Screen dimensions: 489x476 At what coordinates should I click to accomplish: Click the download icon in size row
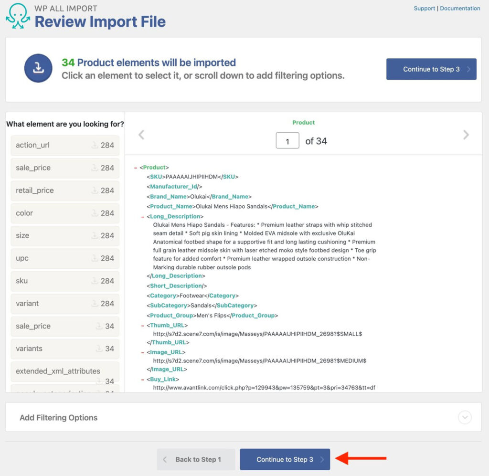coord(94,235)
